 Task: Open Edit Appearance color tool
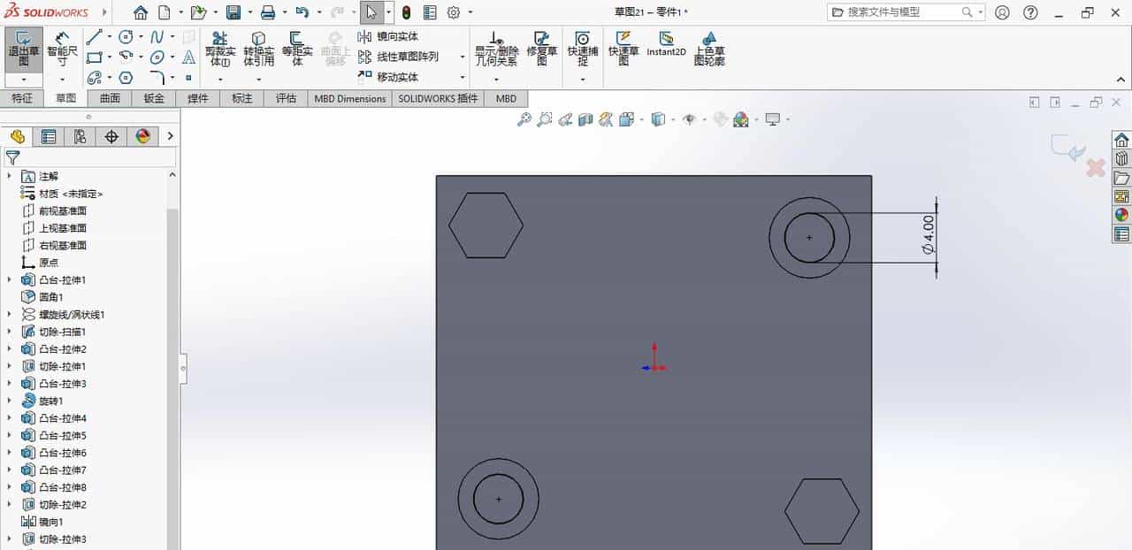coord(741,119)
